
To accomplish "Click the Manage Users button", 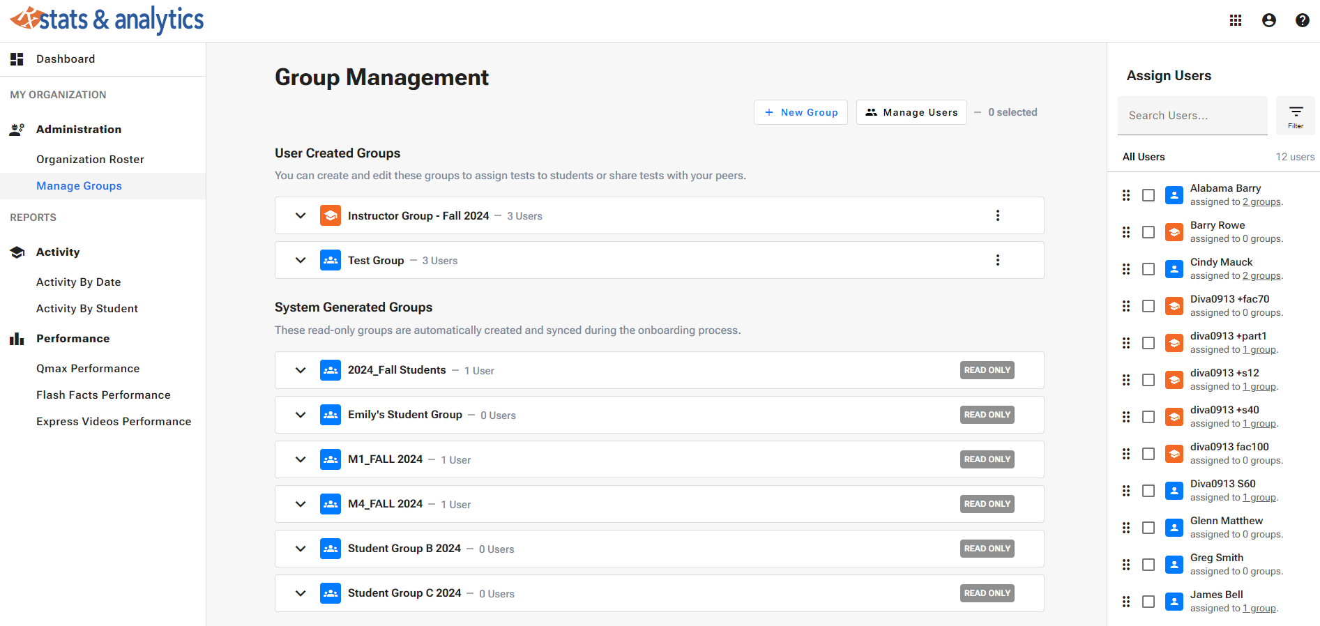I will (x=911, y=112).
